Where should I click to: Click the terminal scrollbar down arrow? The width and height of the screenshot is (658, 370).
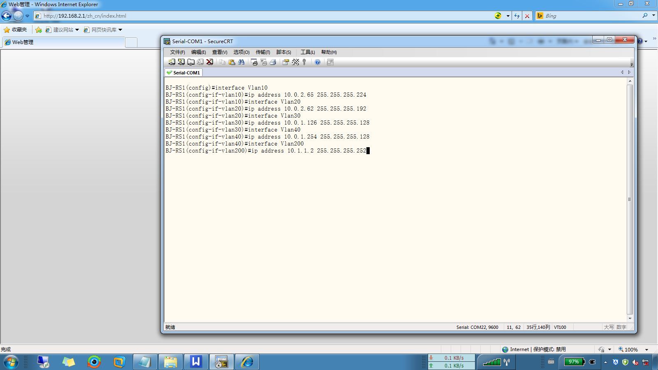(x=630, y=318)
